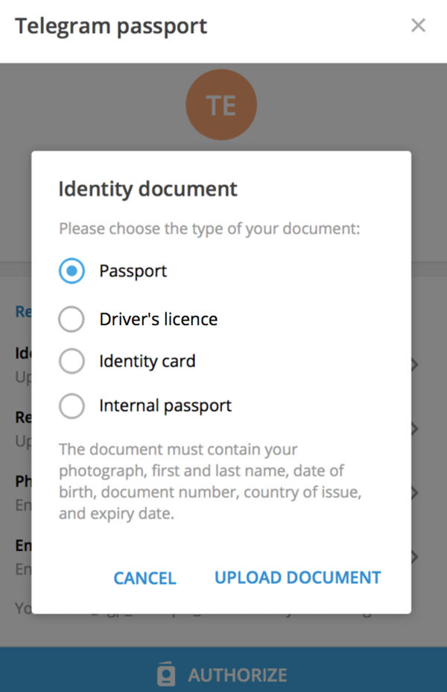Viewport: 447px width, 692px height.
Task: Click the "Internal passport" label text
Action: [x=165, y=406]
